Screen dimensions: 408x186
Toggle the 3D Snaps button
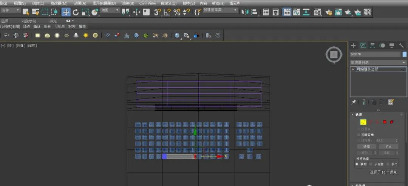pyautogui.click(x=158, y=12)
